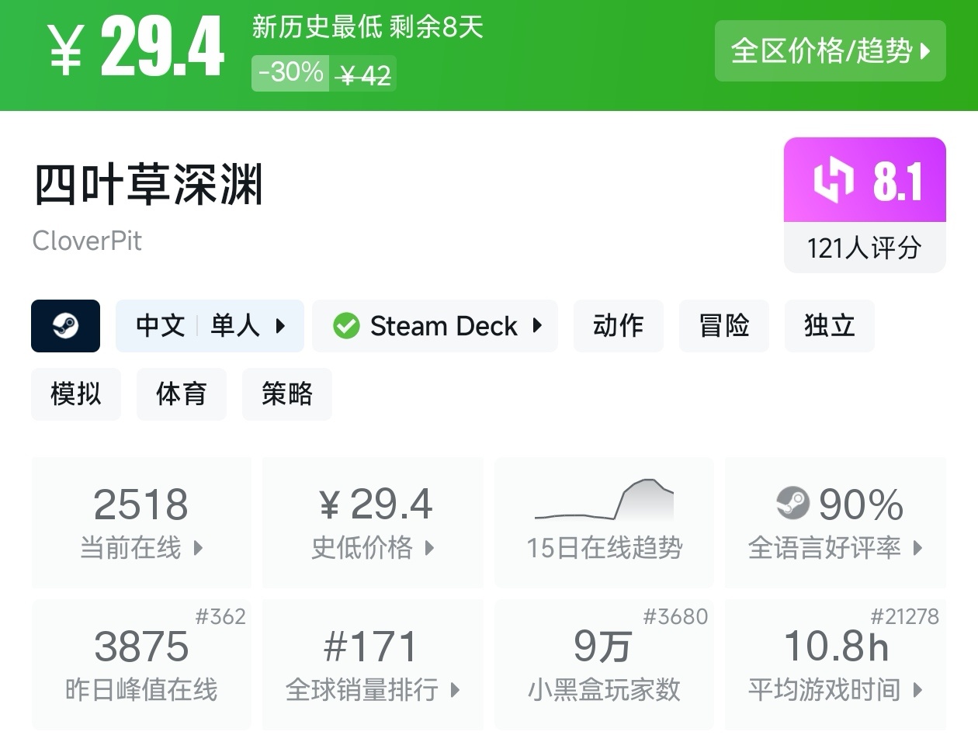978x749 pixels.
Task: Select the 模拟 genre tag
Action: tap(76, 394)
